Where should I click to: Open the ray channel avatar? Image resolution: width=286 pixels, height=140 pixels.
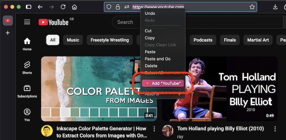pyautogui.click(x=168, y=131)
